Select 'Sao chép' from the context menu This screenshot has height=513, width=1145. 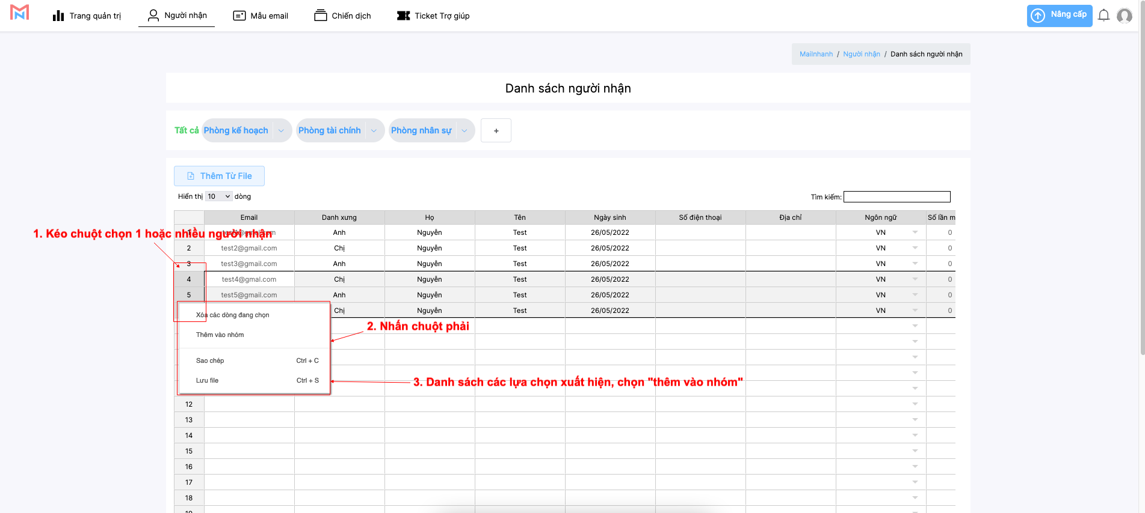pyautogui.click(x=210, y=360)
